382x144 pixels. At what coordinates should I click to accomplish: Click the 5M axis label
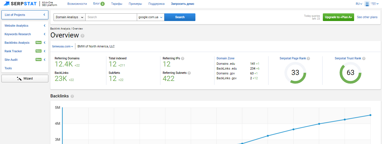pyautogui.click(x=57, y=108)
